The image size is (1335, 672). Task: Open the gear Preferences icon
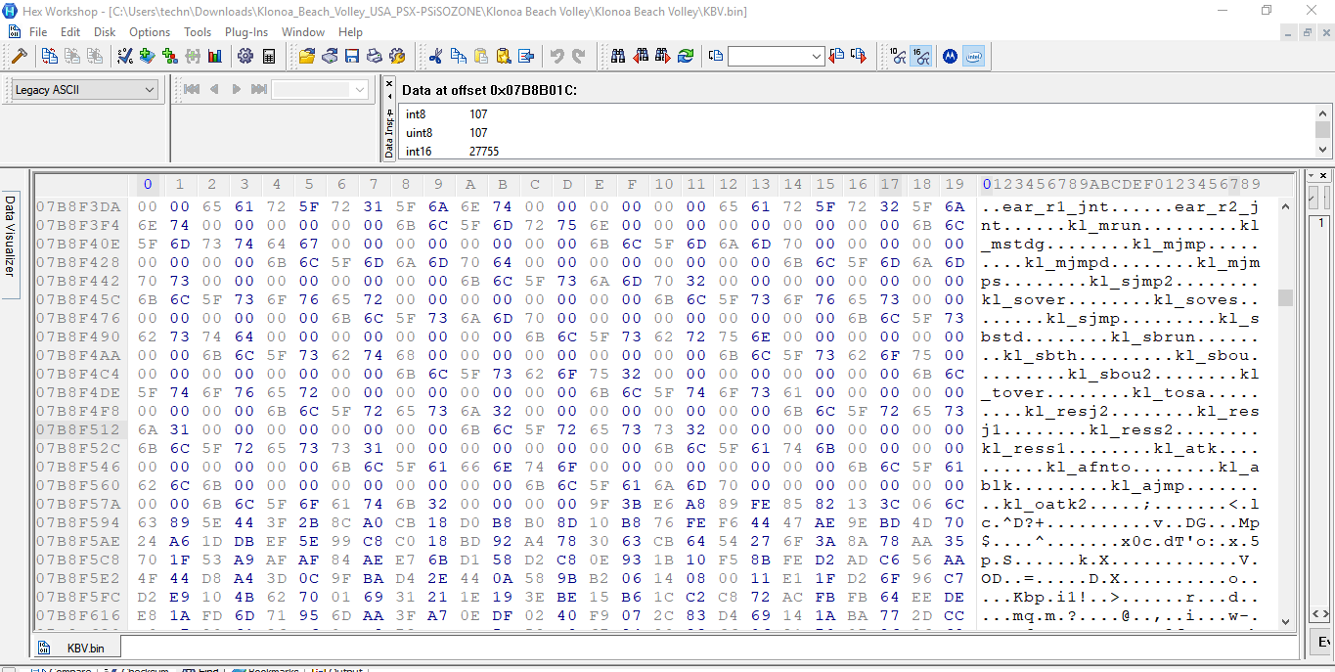tap(245, 56)
